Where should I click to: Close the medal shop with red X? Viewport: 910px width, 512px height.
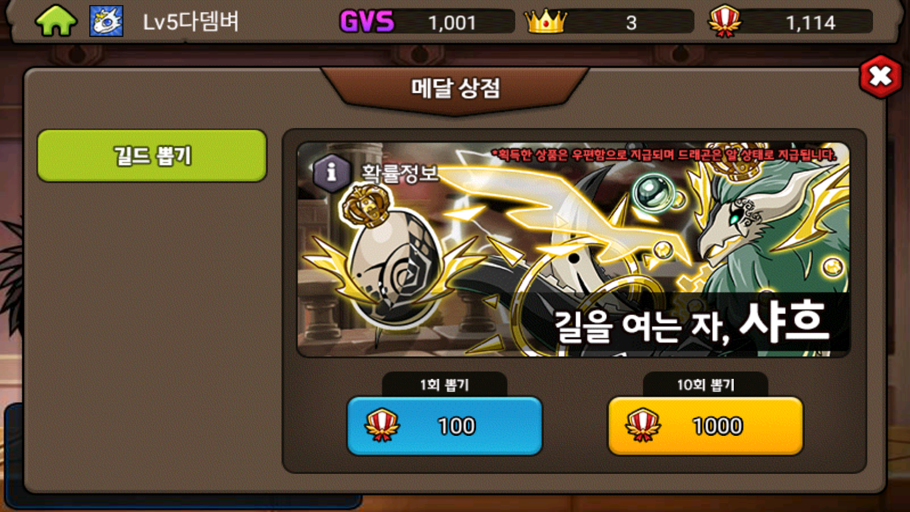coord(880,77)
